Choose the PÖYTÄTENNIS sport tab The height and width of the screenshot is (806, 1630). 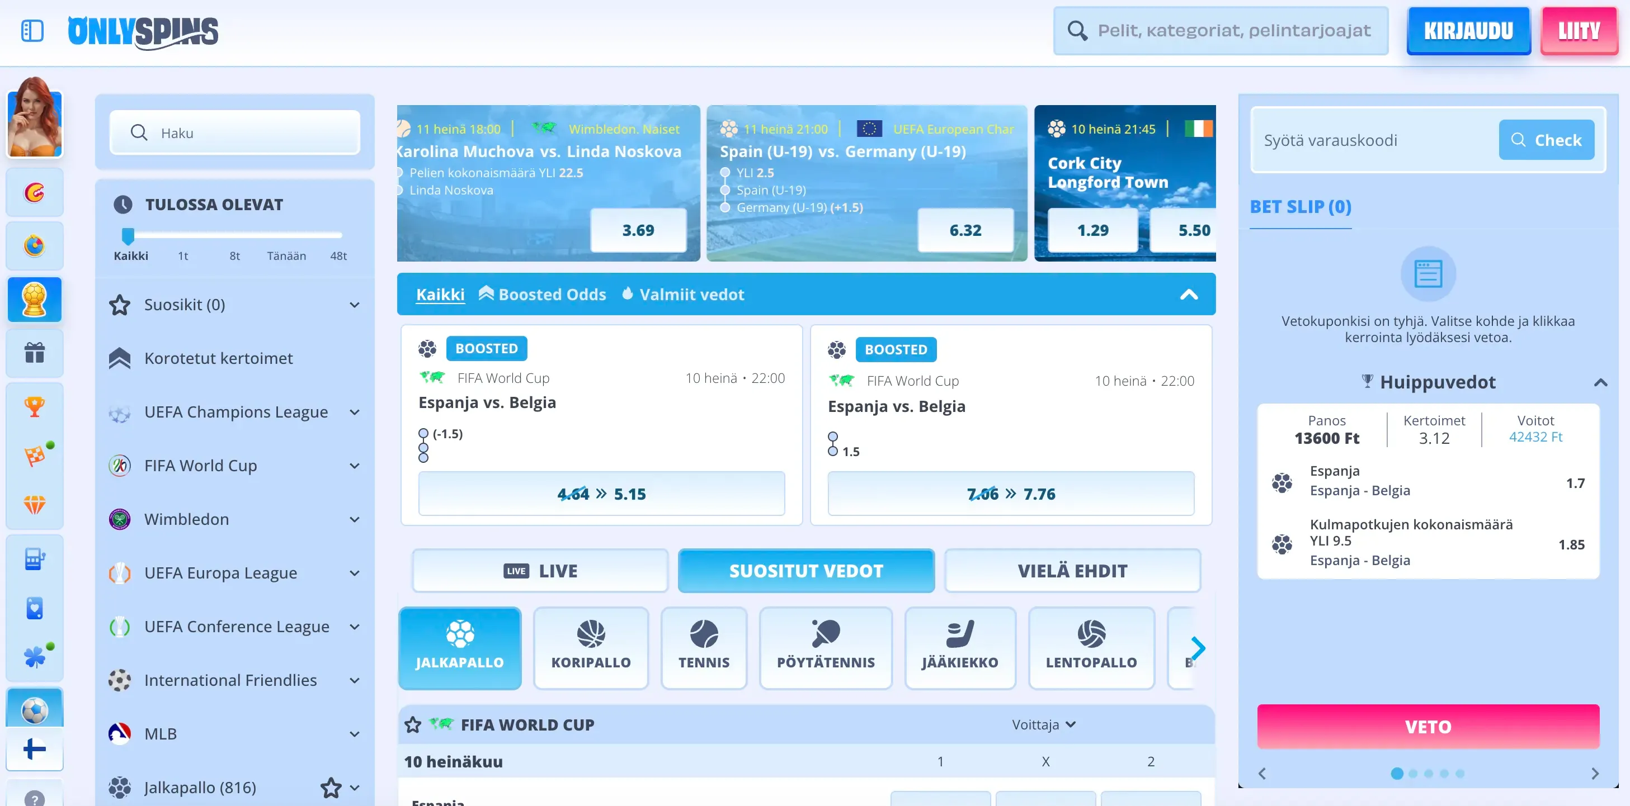[x=826, y=648]
